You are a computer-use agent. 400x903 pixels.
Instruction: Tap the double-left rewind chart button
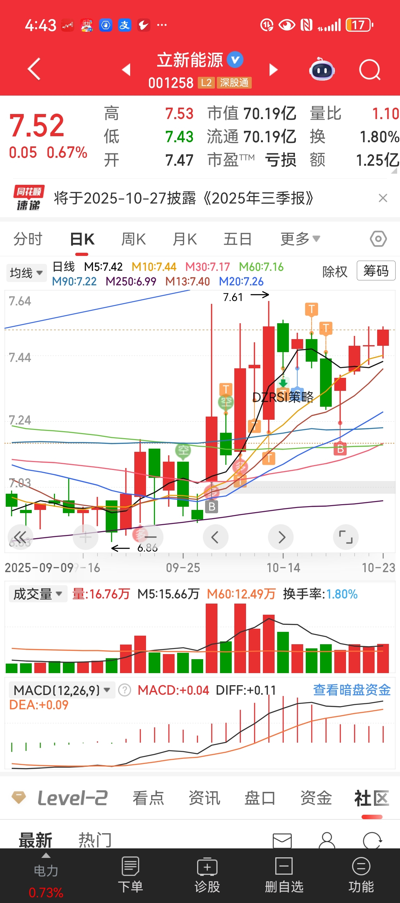tap(20, 537)
